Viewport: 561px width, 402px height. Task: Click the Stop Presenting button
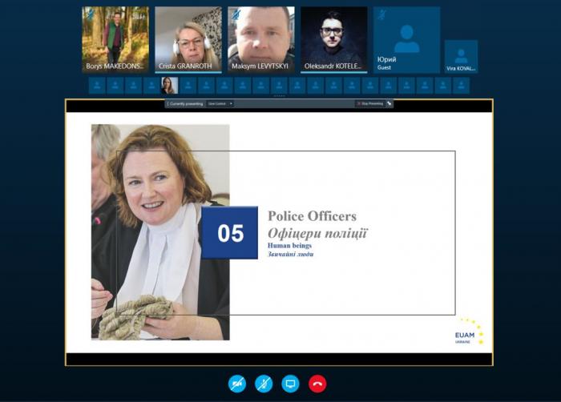tap(369, 103)
